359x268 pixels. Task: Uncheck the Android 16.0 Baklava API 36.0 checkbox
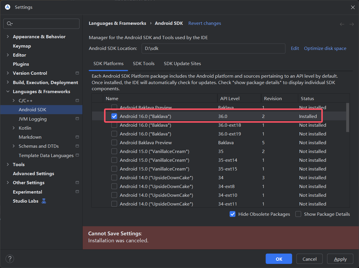(114, 116)
